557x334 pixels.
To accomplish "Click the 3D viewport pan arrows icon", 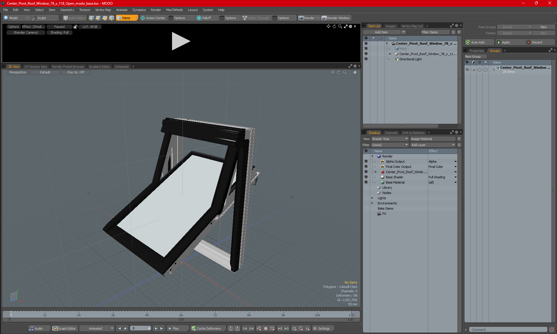I will [333, 72].
